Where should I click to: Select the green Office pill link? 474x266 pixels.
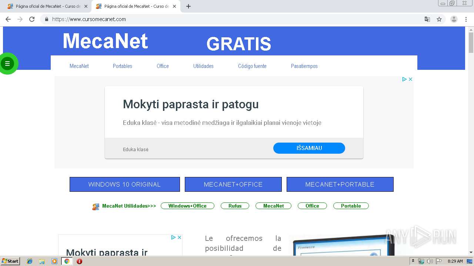[312, 206]
